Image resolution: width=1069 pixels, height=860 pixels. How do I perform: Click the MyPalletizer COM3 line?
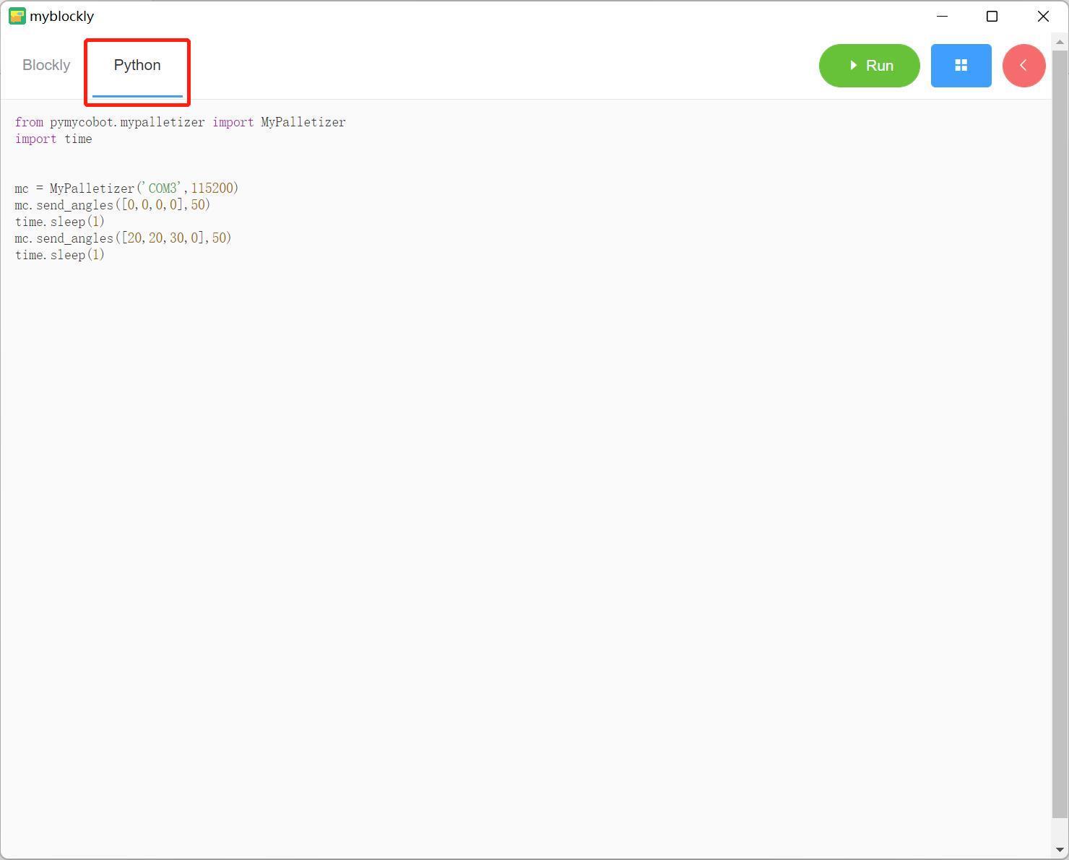pyautogui.click(x=126, y=188)
